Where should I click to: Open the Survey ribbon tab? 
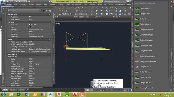click(x=67, y=4)
